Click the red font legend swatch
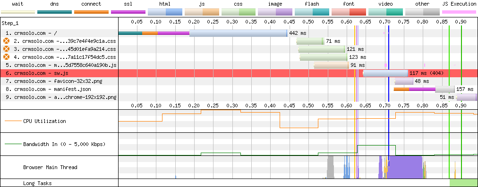 click(x=349, y=12)
